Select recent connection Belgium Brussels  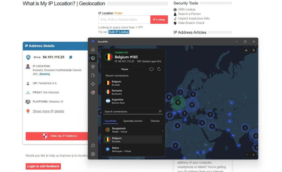(x=133, y=83)
